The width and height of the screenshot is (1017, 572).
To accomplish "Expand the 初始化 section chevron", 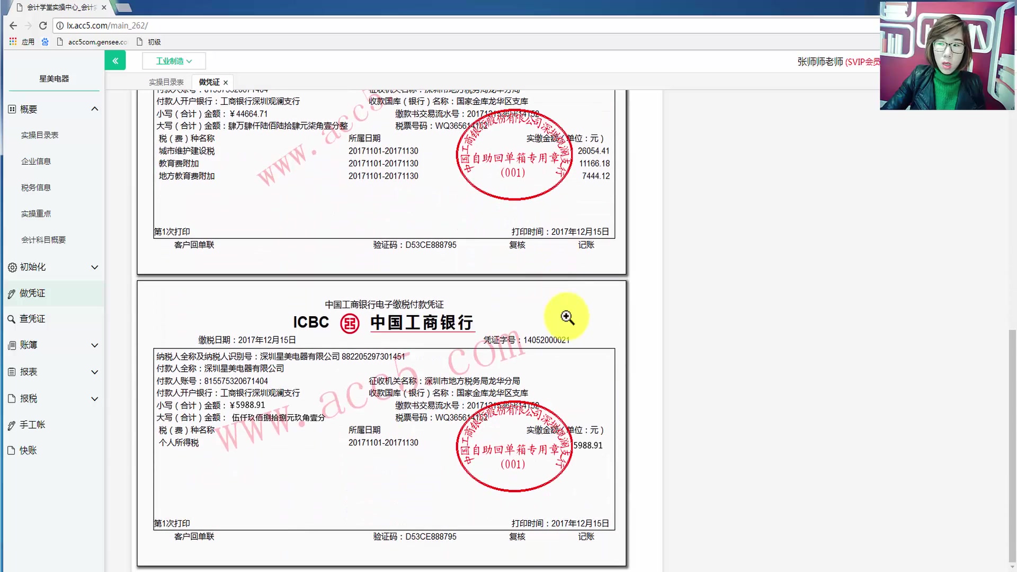I will [95, 267].
